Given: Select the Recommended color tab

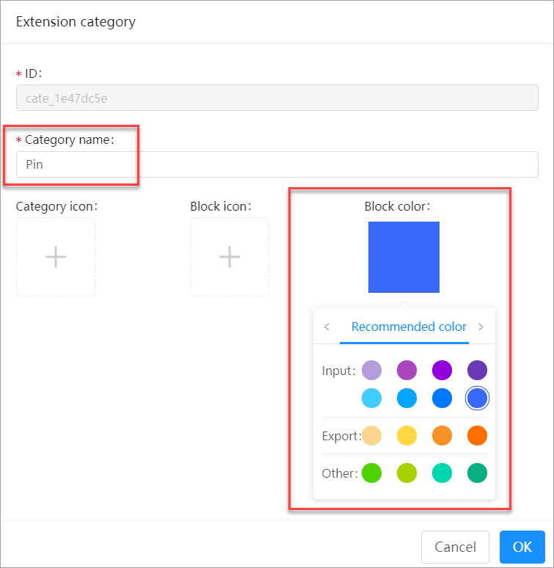Looking at the screenshot, I should click(409, 327).
